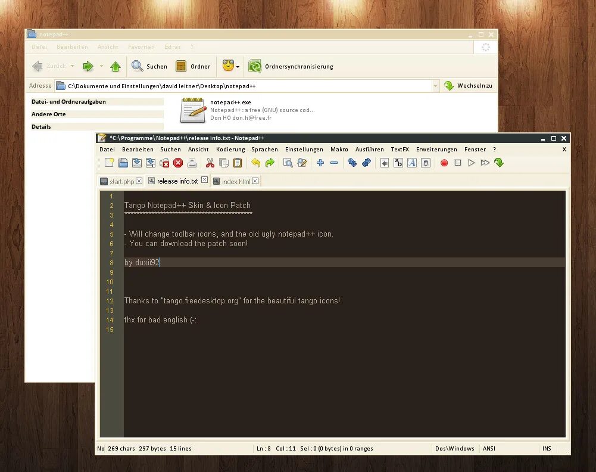596x472 pixels.
Task: Toggle the Ordner folder pane button
Action: coord(193,66)
